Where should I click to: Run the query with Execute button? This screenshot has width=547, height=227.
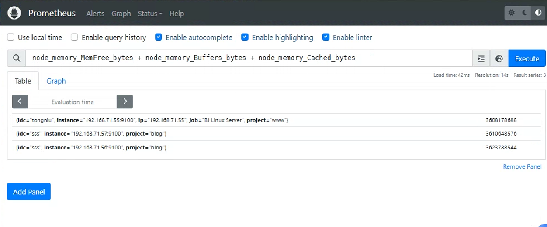pos(527,58)
